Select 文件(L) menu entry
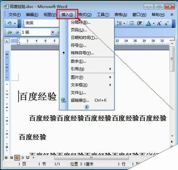The image size is (178, 170). tap(91, 93)
